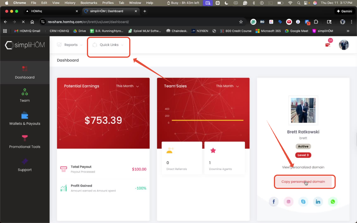Open the bookmarks apps grid icon

click(5, 31)
